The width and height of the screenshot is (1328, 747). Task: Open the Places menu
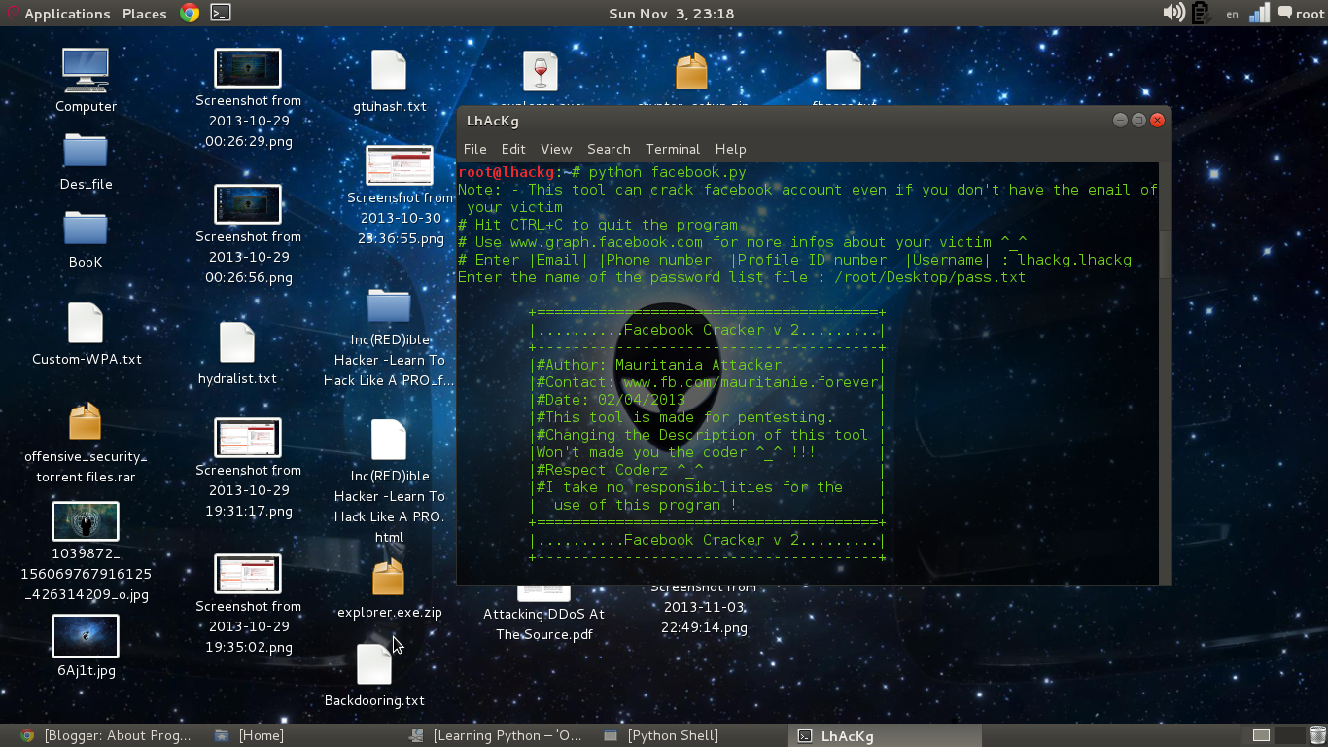pyautogui.click(x=144, y=14)
